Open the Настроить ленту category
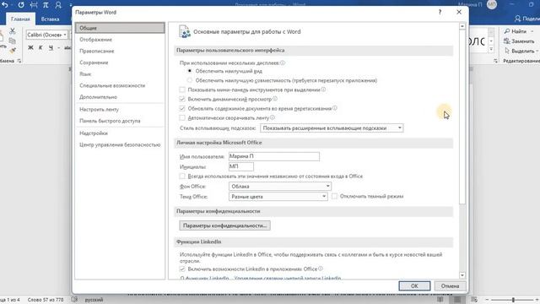Viewport: 540px width, 304px height. pyautogui.click(x=120, y=109)
